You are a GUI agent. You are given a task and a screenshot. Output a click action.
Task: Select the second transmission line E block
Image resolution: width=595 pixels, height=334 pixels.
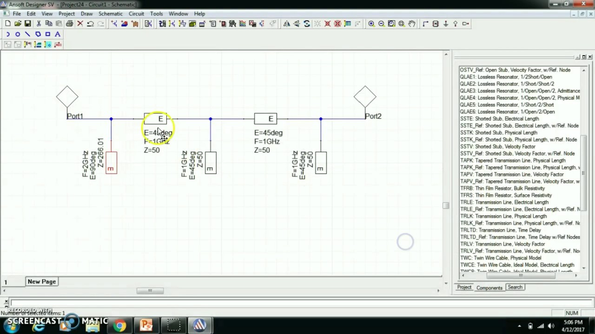pos(265,119)
